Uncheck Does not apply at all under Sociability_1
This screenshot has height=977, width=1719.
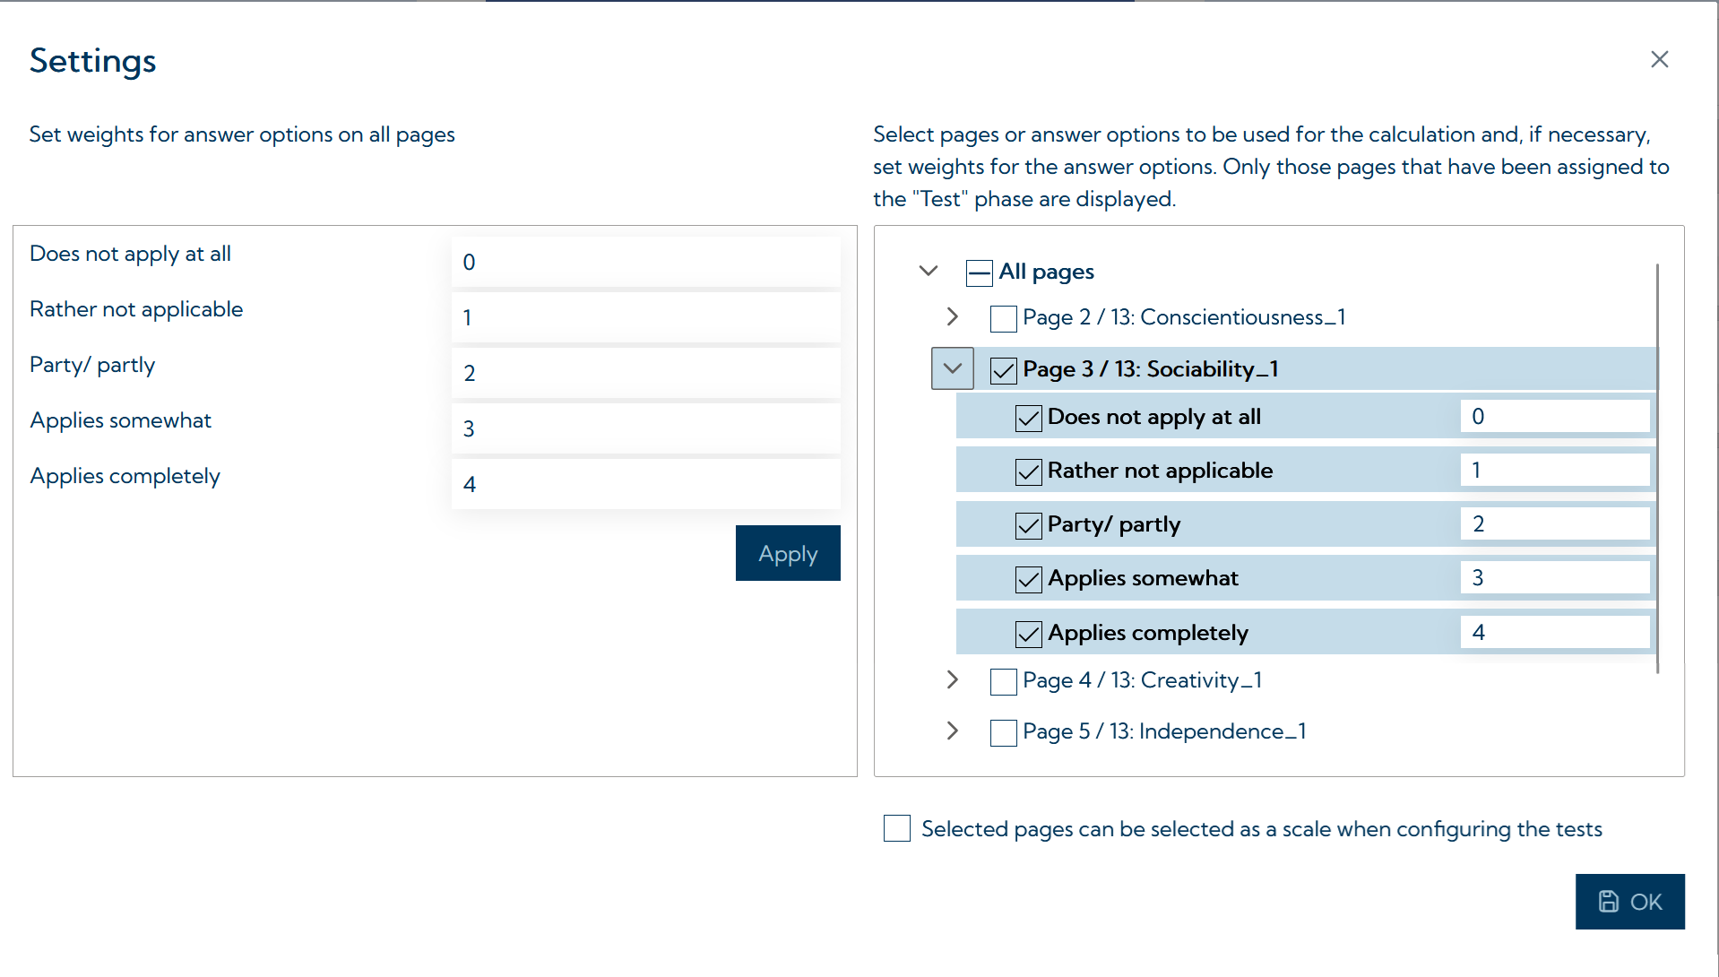point(1028,417)
